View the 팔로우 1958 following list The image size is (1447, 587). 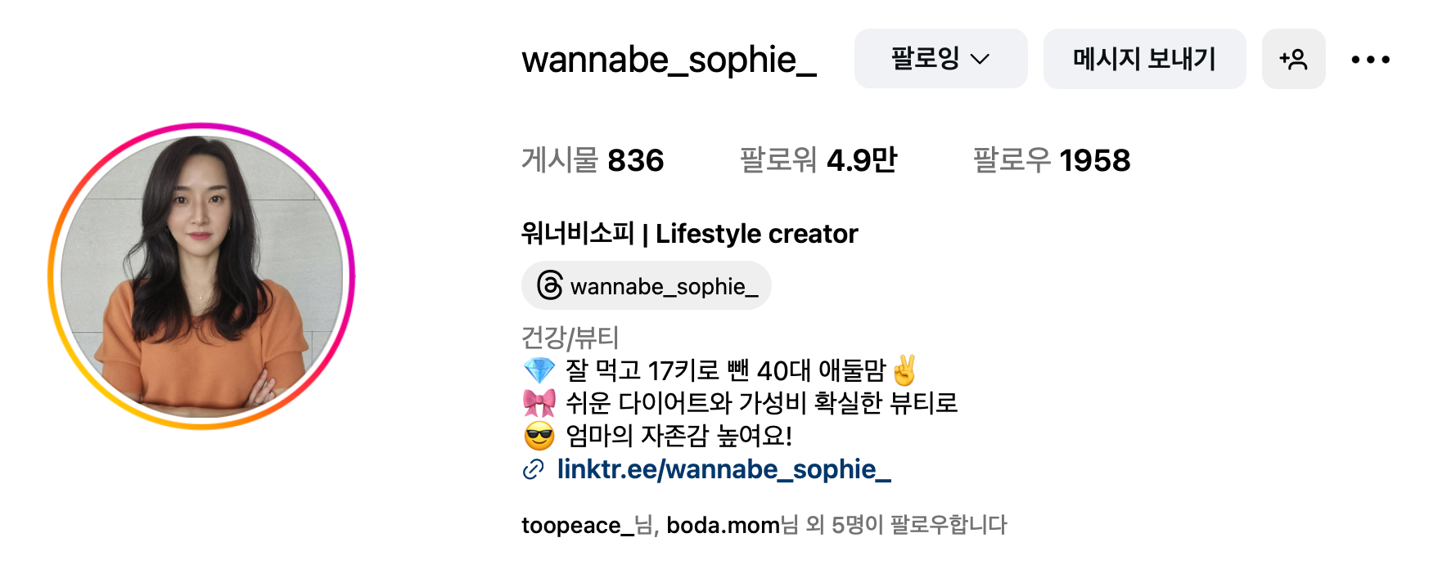coord(1052,160)
